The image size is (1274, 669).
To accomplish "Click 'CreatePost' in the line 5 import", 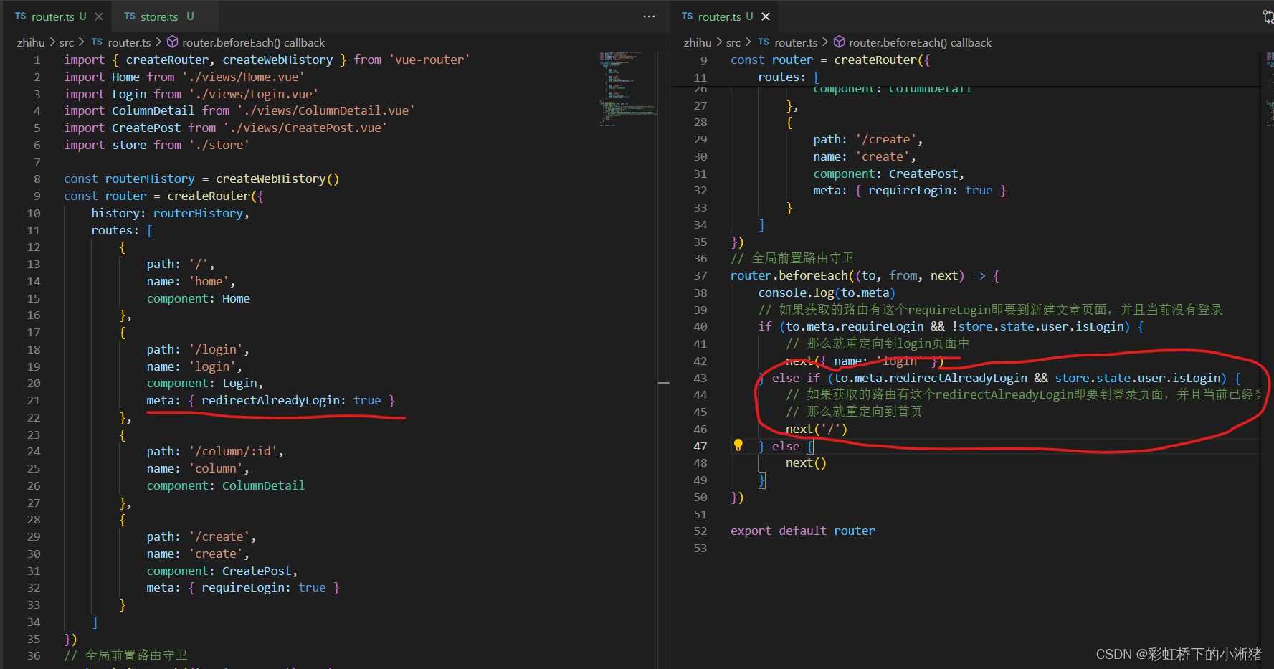I will [146, 128].
